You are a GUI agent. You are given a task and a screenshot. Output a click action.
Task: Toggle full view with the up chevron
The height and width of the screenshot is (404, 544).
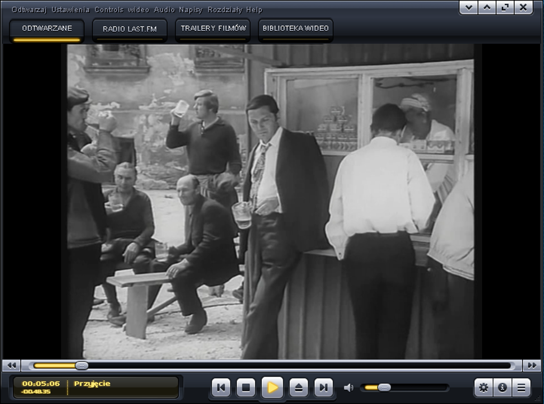tap(486, 8)
